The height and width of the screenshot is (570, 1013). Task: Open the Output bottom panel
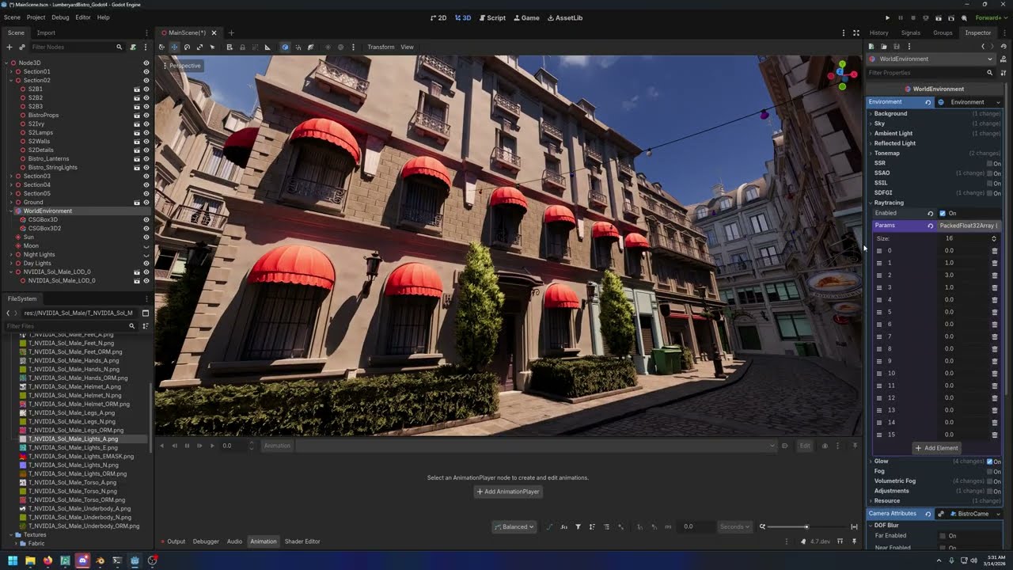pyautogui.click(x=176, y=541)
